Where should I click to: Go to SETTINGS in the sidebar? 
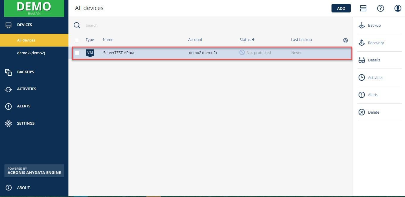point(26,123)
